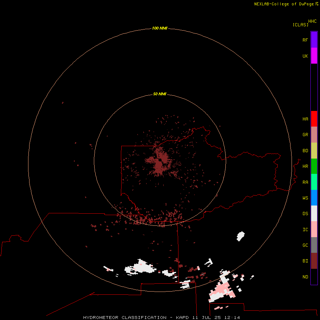Image resolution: width=320 pixels, height=320 pixels.
Task: Click the WS blue legend swatch
Action: (314, 198)
